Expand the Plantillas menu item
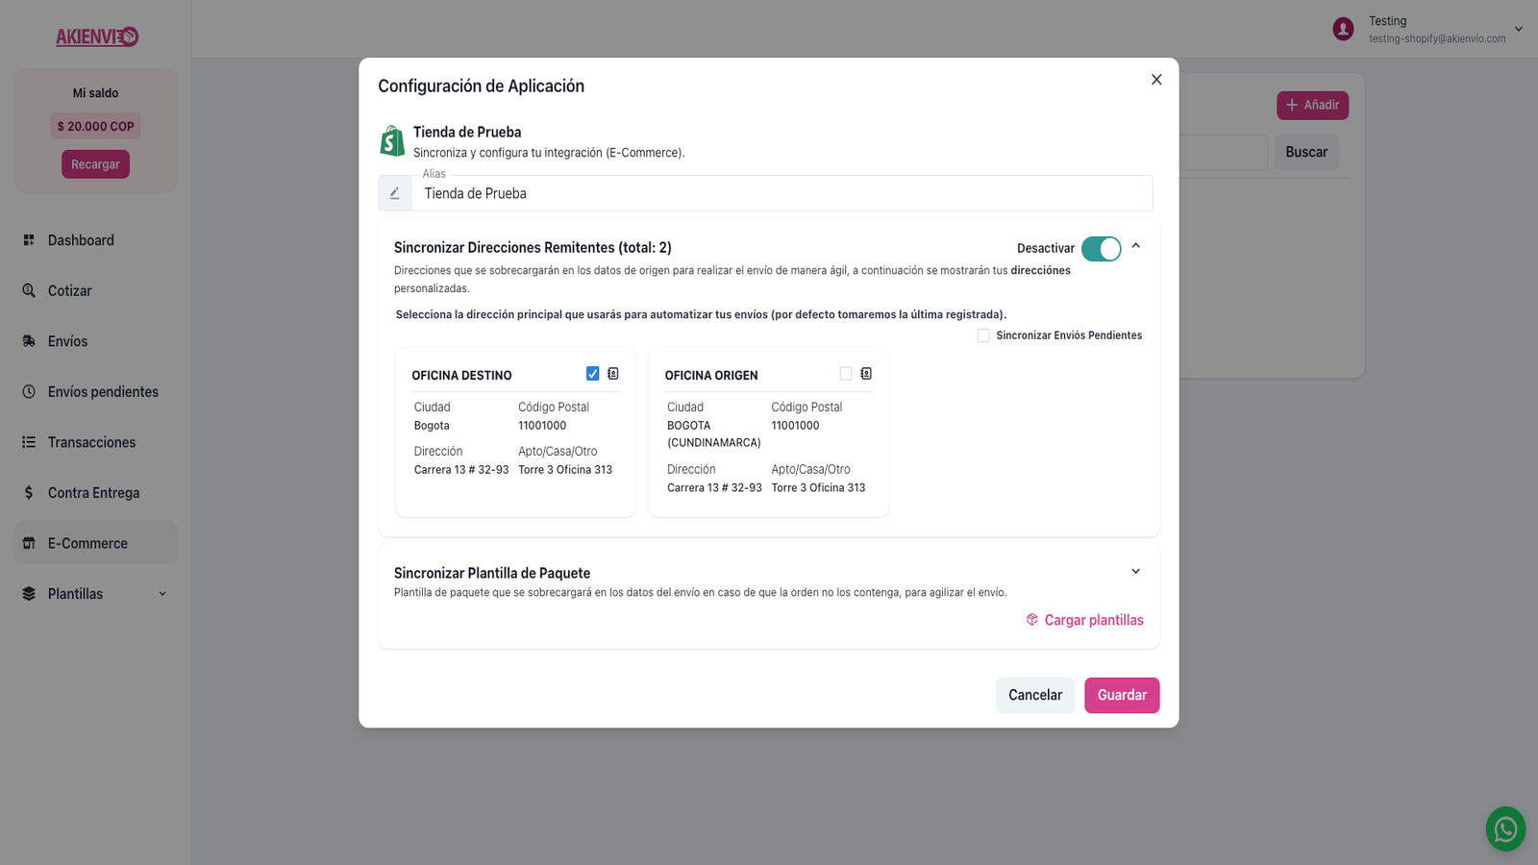Screen dimensions: 1538x865 click(161, 593)
